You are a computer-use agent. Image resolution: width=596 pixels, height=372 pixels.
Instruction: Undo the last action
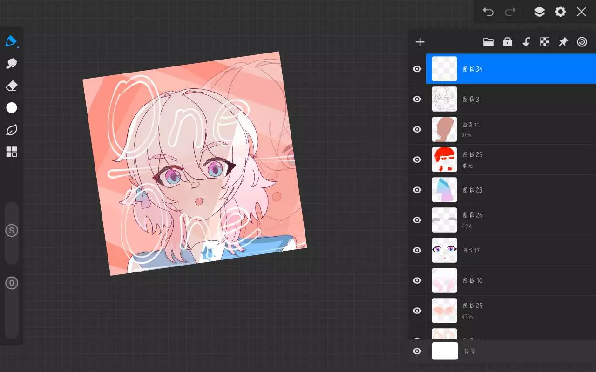tap(488, 12)
